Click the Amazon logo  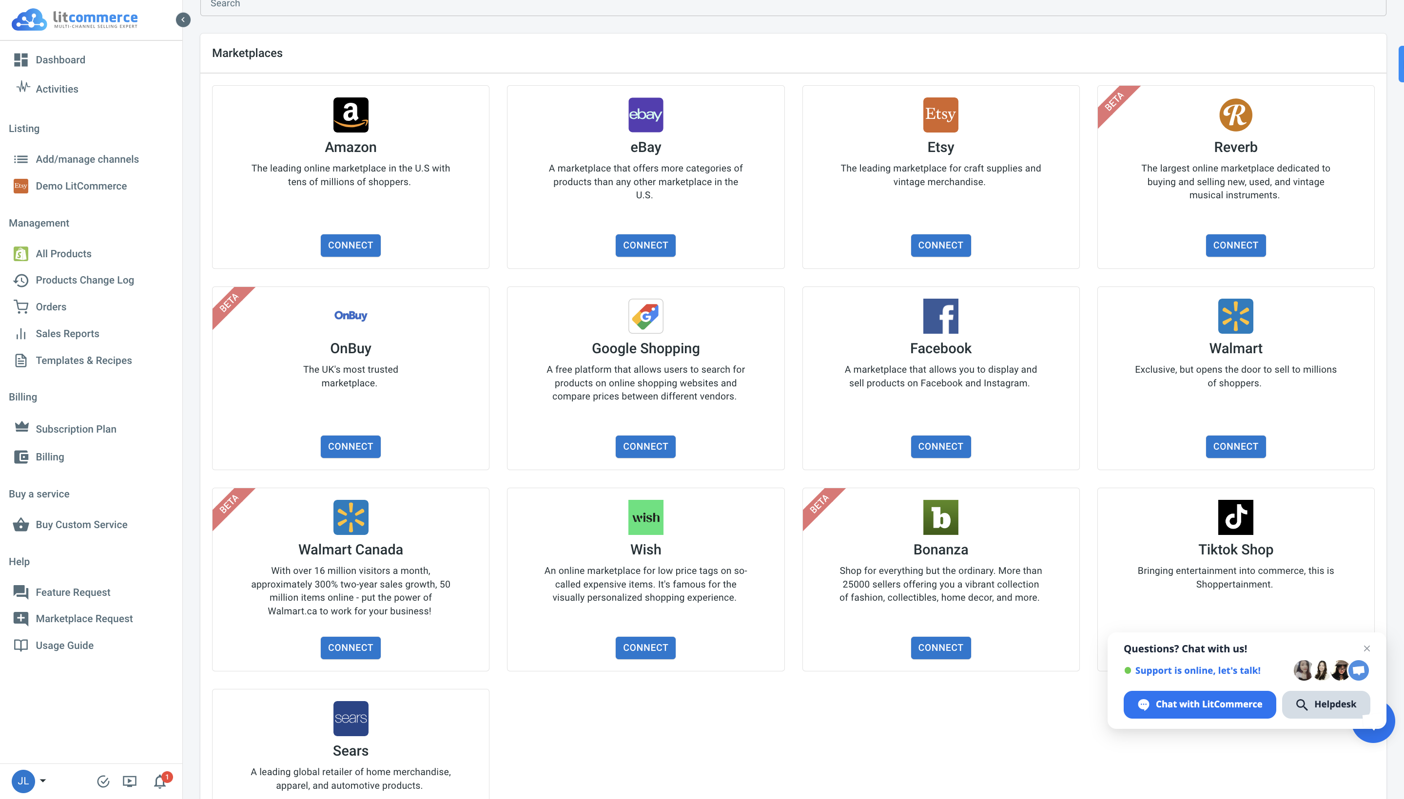[351, 114]
